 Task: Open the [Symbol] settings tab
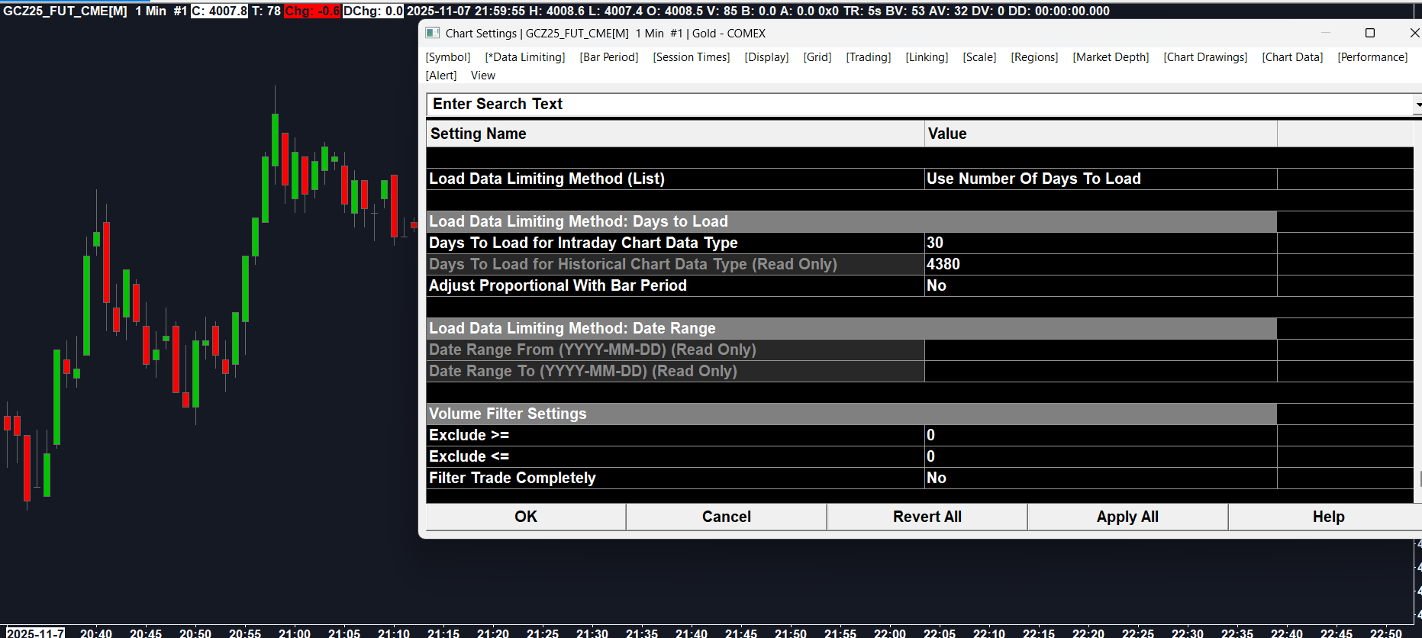coord(448,57)
